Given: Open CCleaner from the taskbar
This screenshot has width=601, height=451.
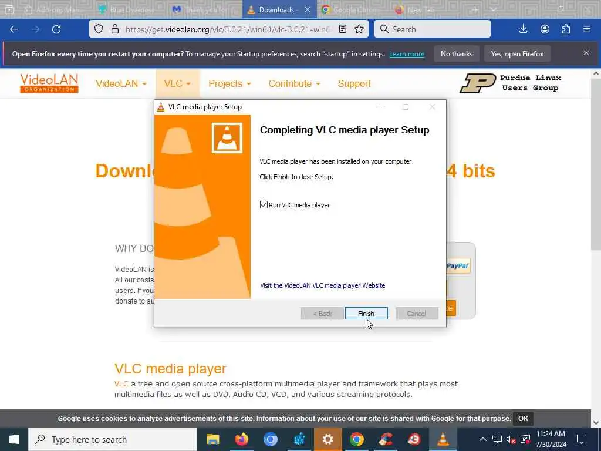Looking at the screenshot, I should [385, 439].
